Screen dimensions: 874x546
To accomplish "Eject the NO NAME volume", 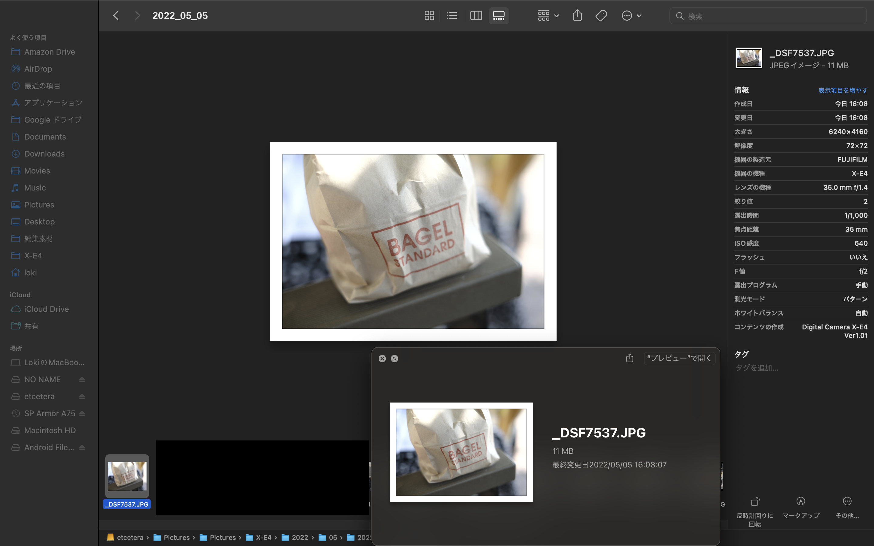I will (82, 379).
